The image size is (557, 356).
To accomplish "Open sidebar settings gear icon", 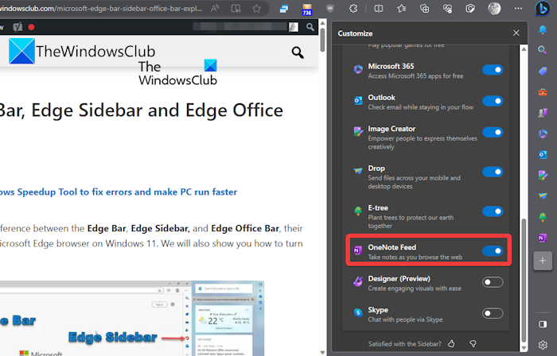I will pyautogui.click(x=543, y=345).
